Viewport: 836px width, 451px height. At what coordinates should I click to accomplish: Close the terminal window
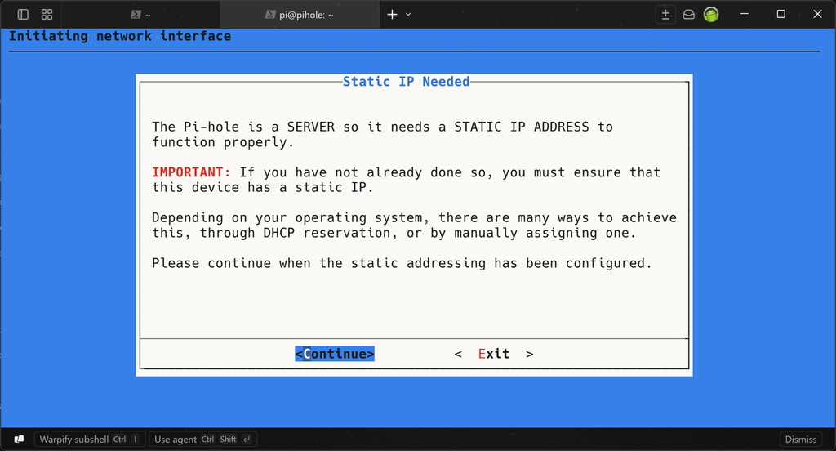tap(817, 15)
